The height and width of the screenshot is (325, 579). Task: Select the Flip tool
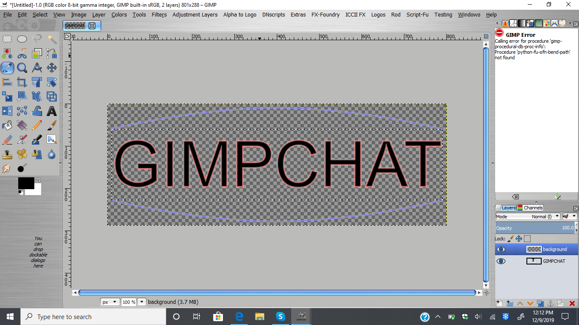7,111
